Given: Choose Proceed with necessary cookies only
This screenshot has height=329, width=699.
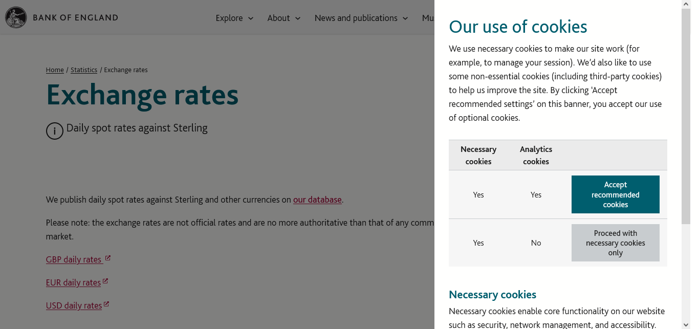Looking at the screenshot, I should (x=615, y=243).
